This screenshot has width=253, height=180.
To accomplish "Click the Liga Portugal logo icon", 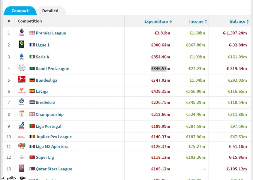I will tap(22, 126).
